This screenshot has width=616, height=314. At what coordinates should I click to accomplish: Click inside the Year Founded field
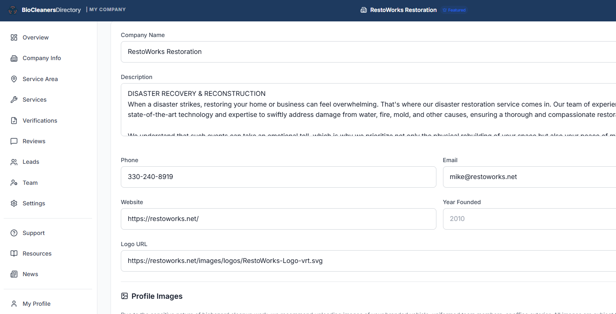(x=529, y=219)
